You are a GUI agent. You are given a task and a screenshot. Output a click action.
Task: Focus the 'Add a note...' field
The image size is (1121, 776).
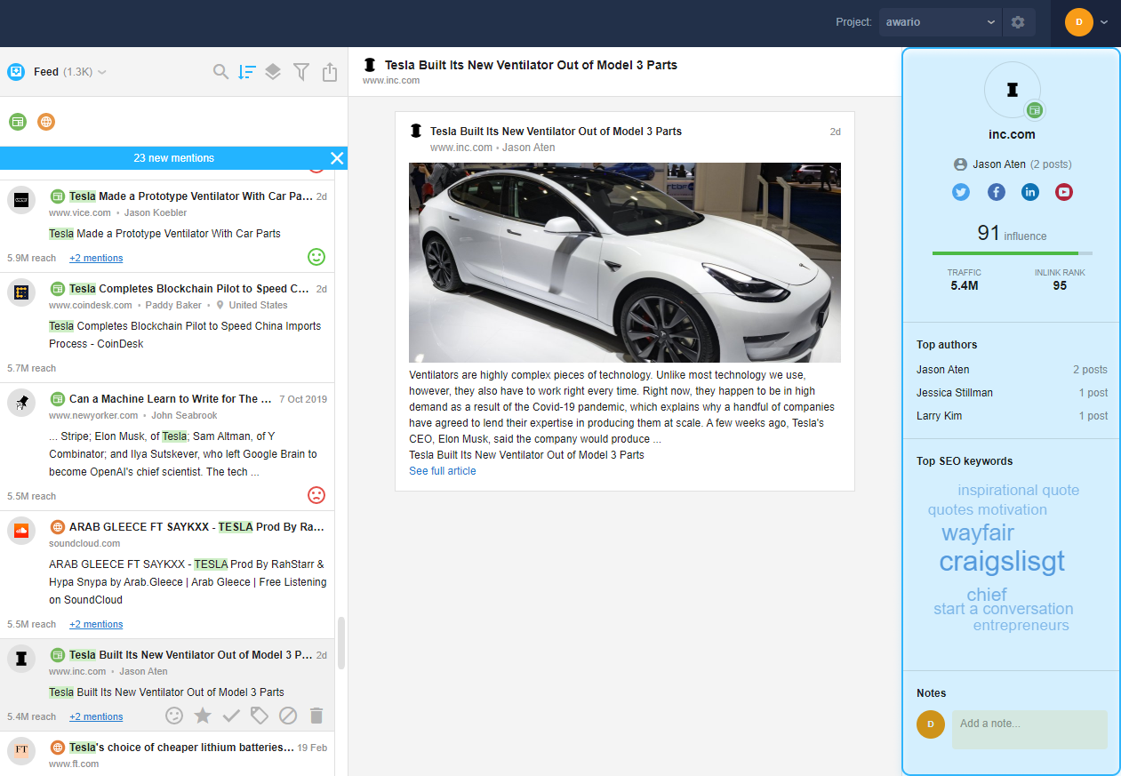click(x=1029, y=729)
